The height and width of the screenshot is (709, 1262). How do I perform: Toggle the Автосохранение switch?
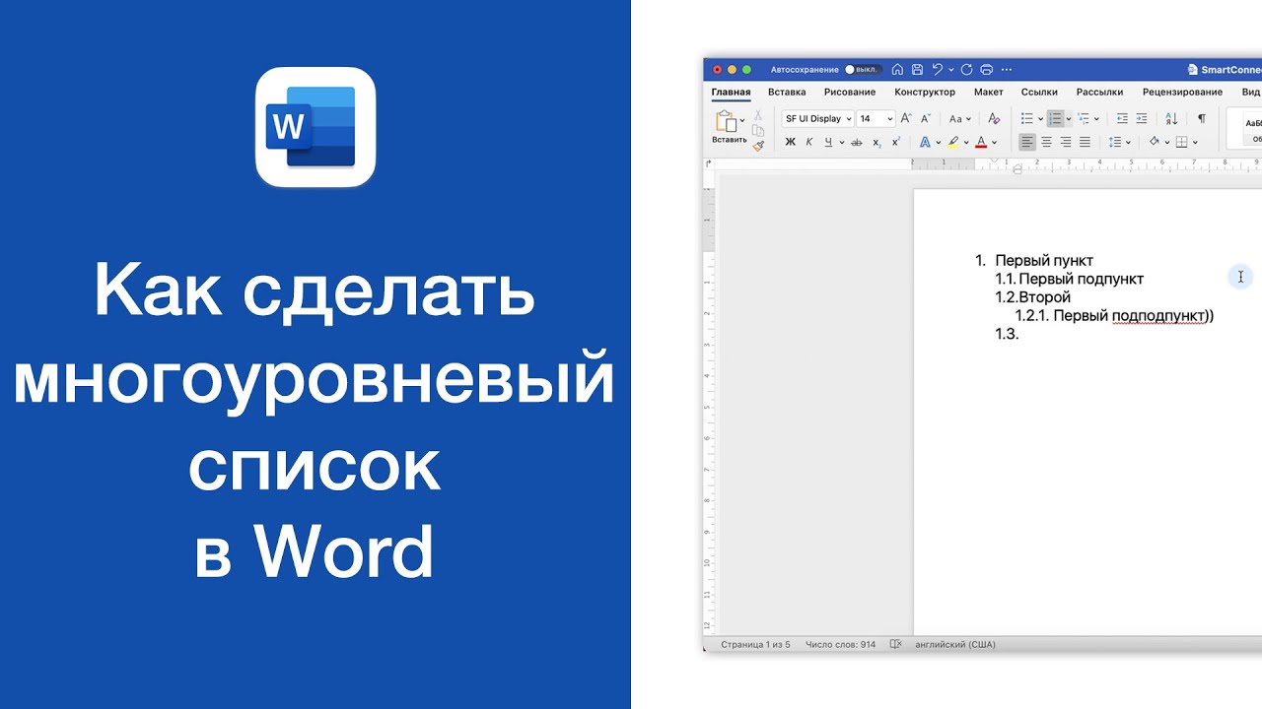(862, 70)
